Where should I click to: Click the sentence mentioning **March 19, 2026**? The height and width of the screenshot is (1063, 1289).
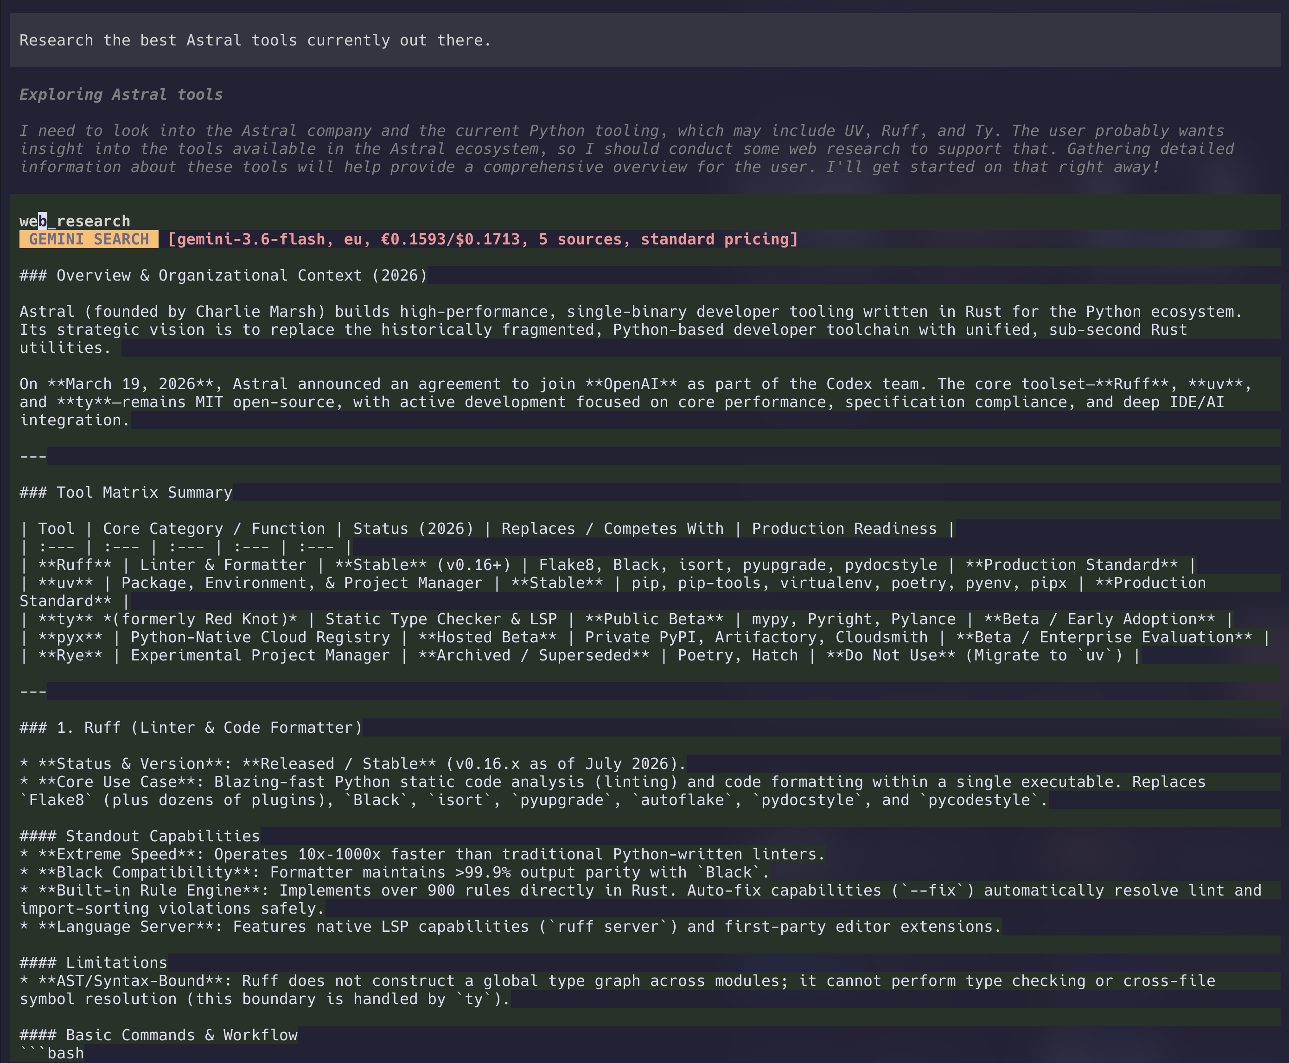point(636,402)
